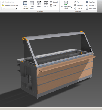The width and height of the screenshot is (102, 110).
Task: Select the Pan tool
Action: [77, 2]
